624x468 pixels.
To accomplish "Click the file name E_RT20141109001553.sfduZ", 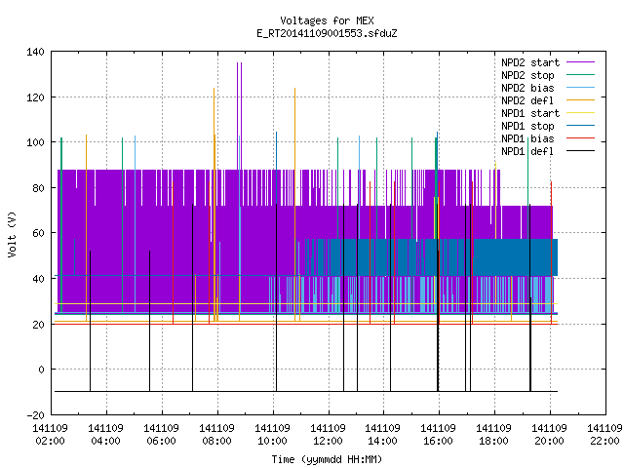I will point(328,33).
